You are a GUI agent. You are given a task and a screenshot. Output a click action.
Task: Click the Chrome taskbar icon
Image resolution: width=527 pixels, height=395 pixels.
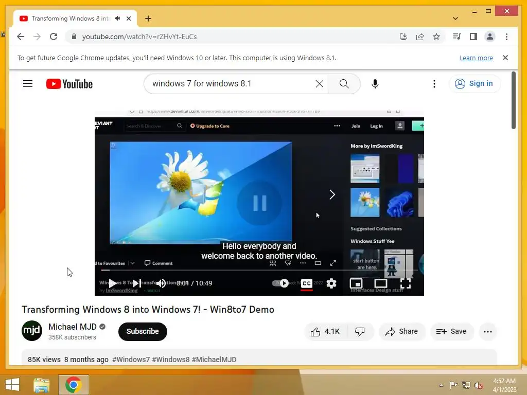point(73,385)
